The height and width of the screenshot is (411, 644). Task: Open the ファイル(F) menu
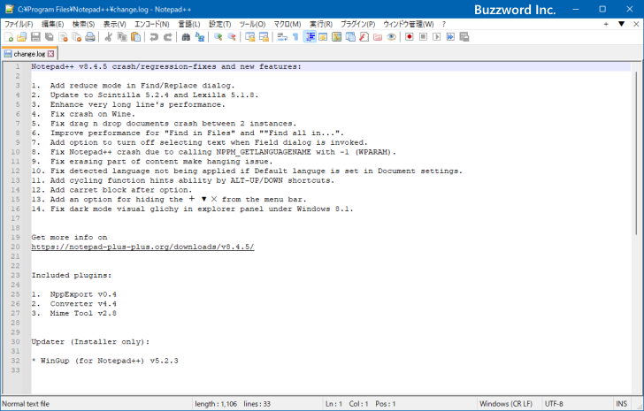tap(19, 24)
